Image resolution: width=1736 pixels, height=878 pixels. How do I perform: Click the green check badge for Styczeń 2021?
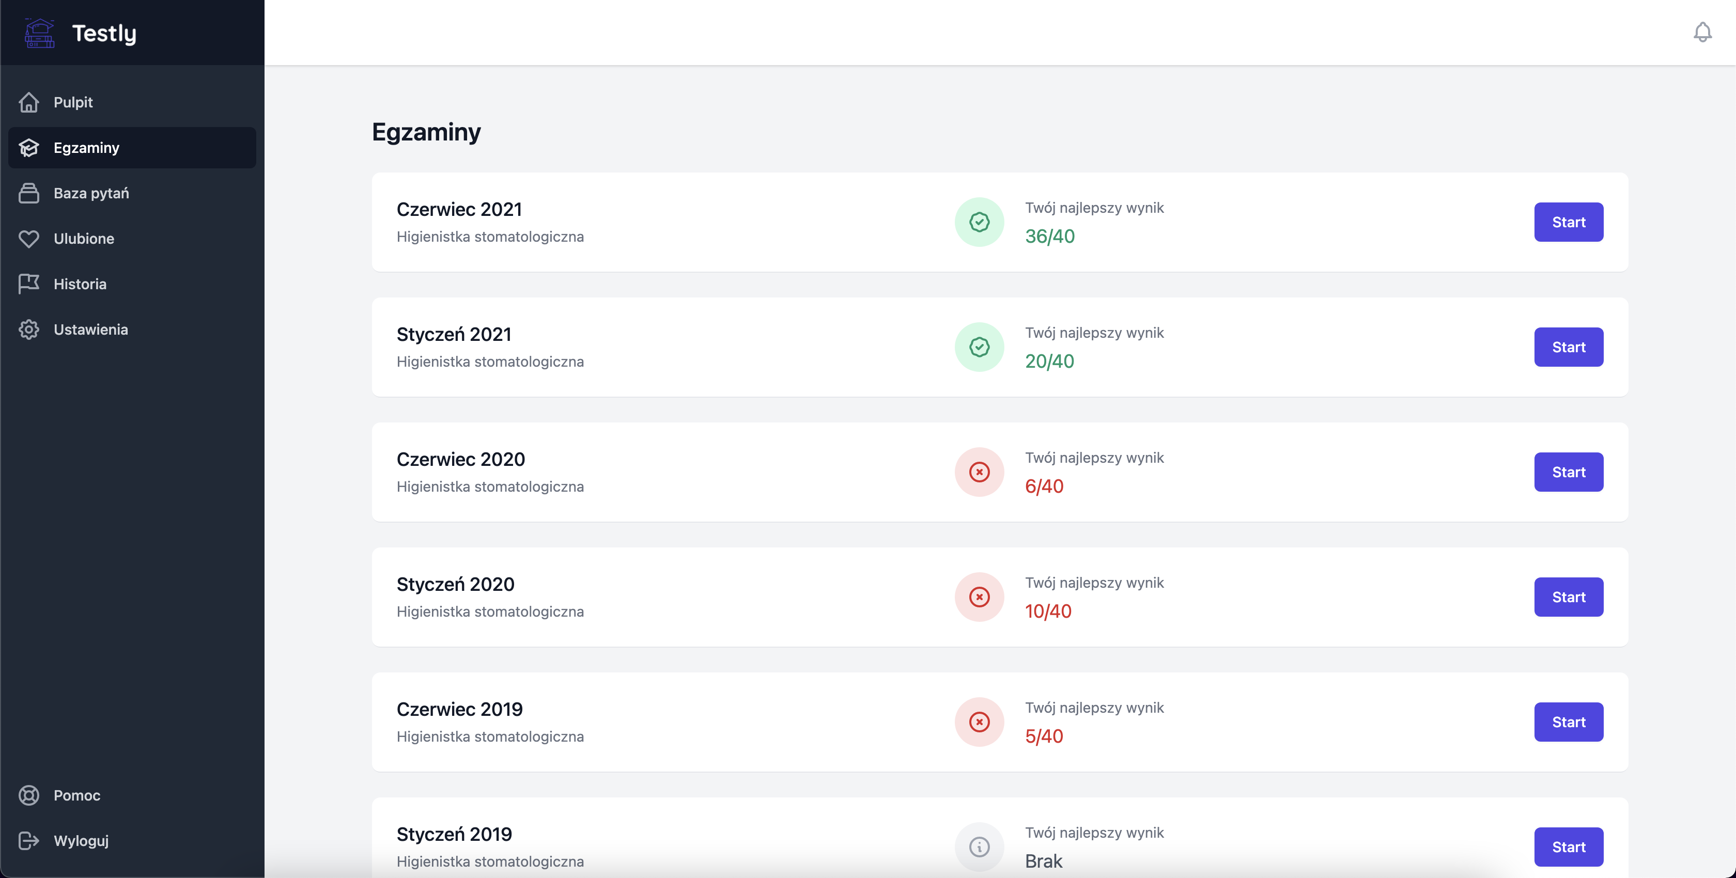[979, 347]
